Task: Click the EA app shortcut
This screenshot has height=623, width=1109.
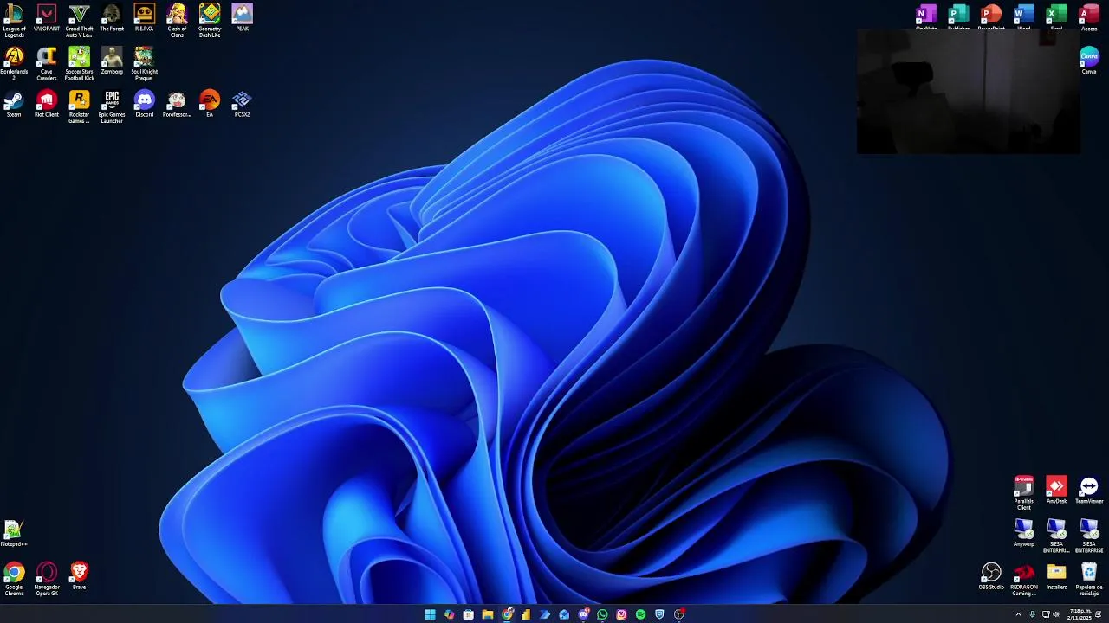Action: coord(210,105)
